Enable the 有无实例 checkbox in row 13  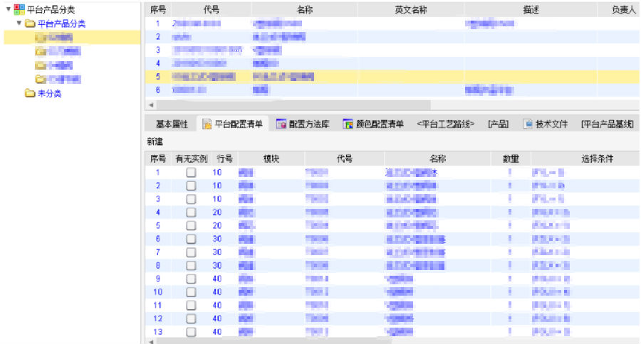click(191, 332)
